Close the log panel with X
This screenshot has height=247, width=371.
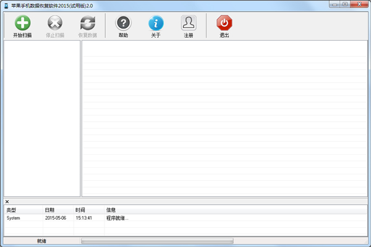(x=7, y=202)
